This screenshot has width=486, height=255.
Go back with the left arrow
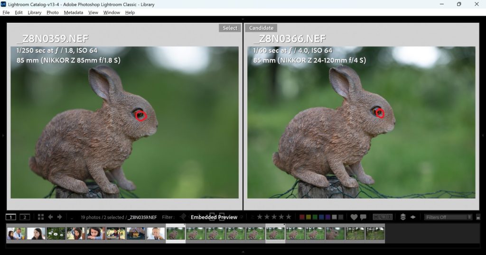(x=50, y=217)
